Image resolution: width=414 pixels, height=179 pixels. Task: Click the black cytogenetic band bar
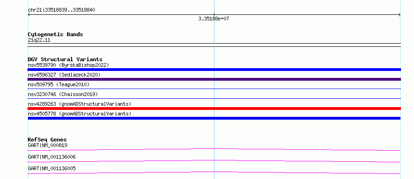click(214, 45)
